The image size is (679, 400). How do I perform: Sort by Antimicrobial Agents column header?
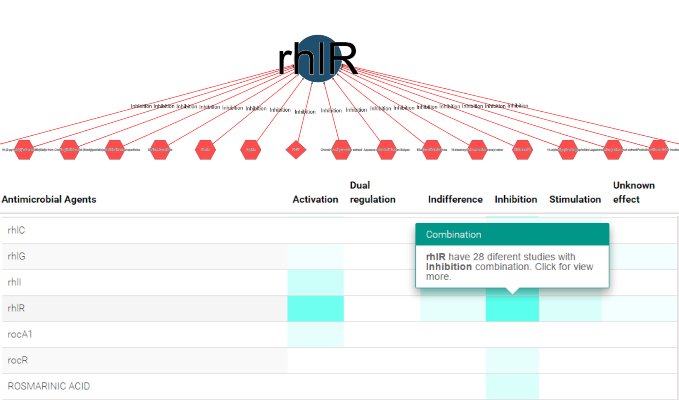pyautogui.click(x=49, y=199)
